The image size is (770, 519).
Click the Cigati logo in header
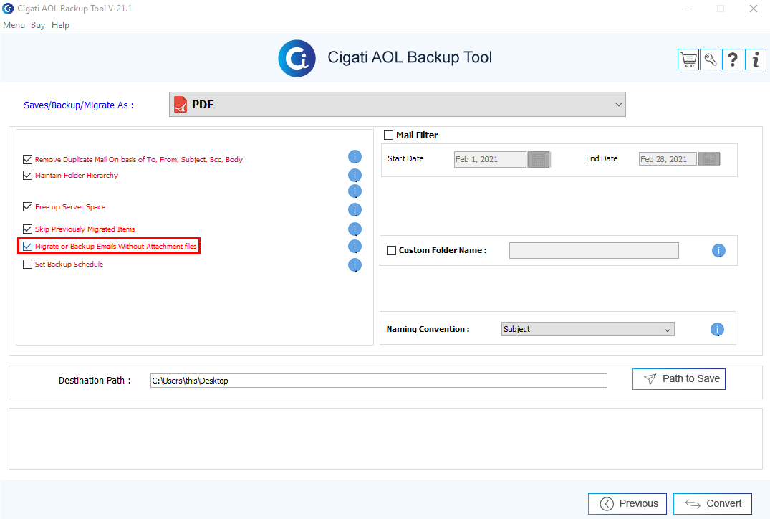pos(297,59)
